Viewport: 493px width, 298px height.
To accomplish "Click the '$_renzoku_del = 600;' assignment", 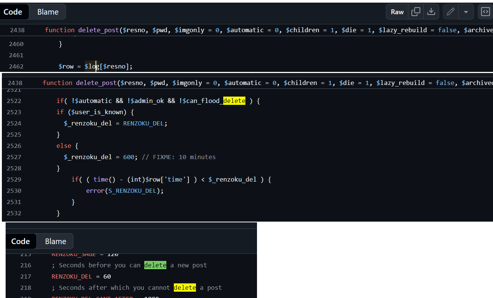I will tap(101, 157).
